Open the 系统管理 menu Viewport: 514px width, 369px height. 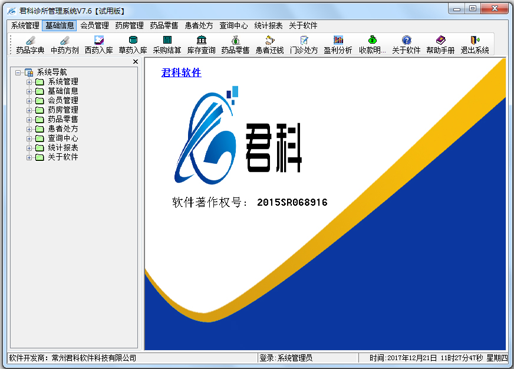tap(25, 25)
